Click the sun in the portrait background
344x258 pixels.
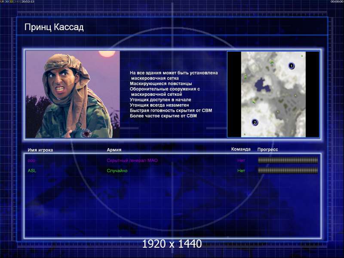click(x=107, y=54)
